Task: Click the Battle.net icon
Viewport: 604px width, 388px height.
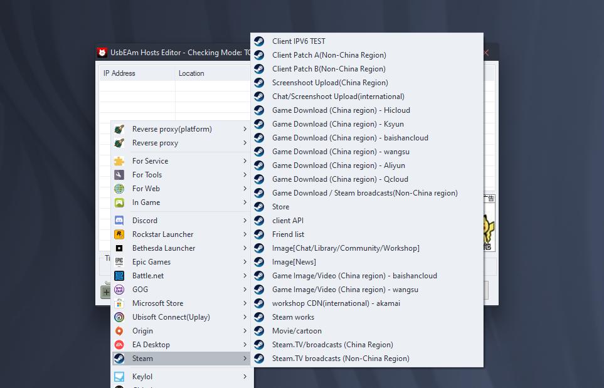Action: [119, 276]
